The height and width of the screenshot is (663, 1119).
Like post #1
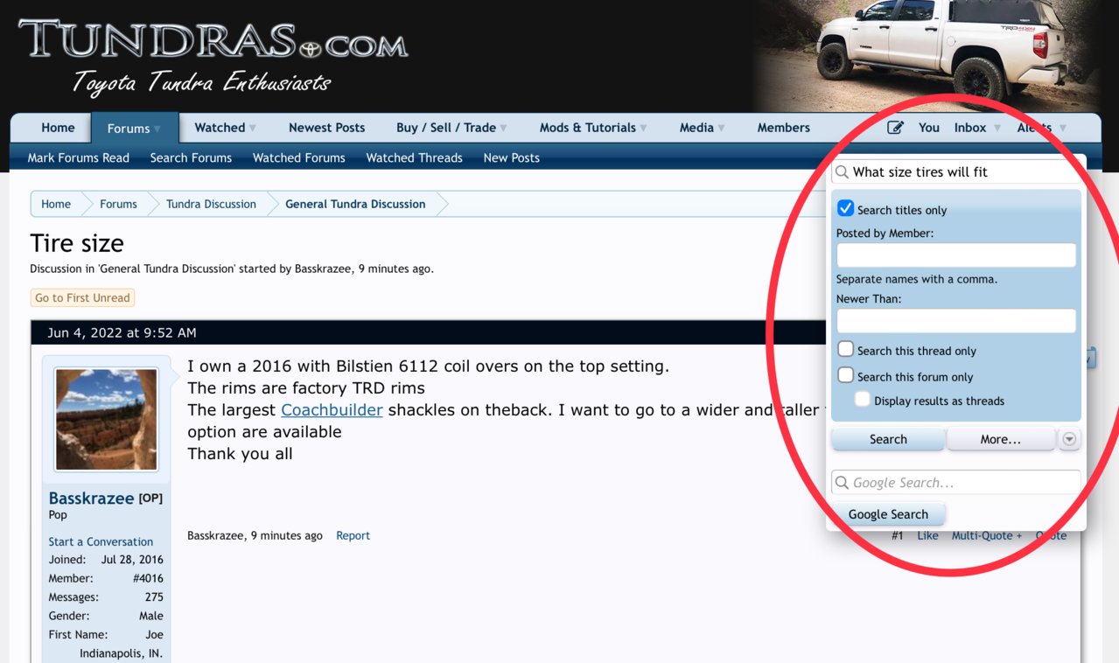[927, 535]
